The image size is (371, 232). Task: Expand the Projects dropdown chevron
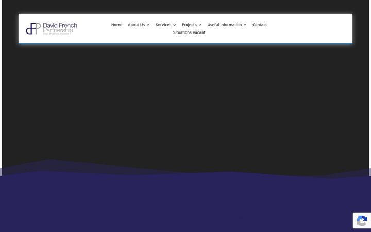(200, 25)
